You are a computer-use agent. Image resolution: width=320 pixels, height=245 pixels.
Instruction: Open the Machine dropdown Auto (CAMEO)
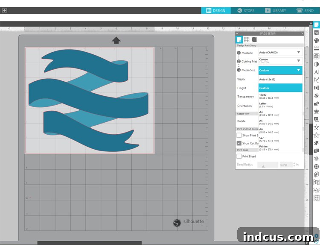(280, 53)
